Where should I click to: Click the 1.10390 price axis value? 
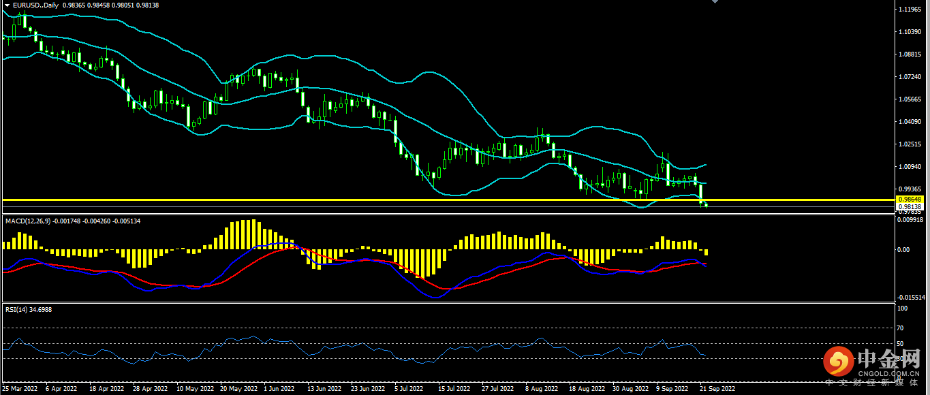(x=910, y=32)
